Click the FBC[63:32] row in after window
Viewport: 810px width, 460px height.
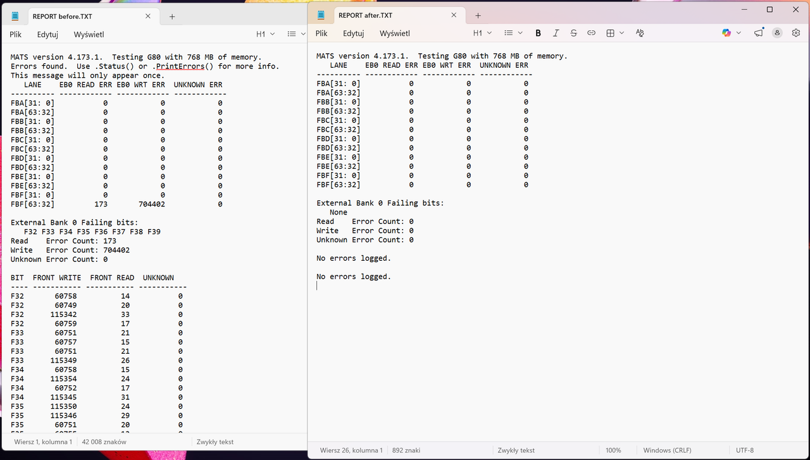pyautogui.click(x=422, y=130)
